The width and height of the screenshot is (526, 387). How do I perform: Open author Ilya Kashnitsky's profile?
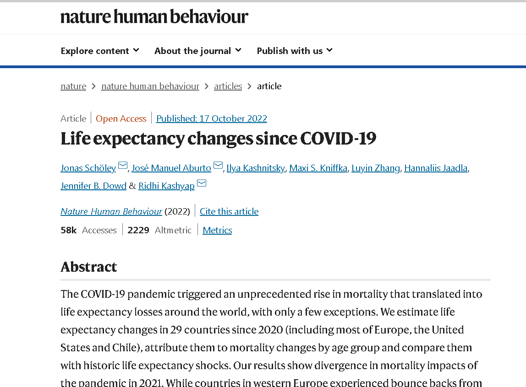click(256, 168)
